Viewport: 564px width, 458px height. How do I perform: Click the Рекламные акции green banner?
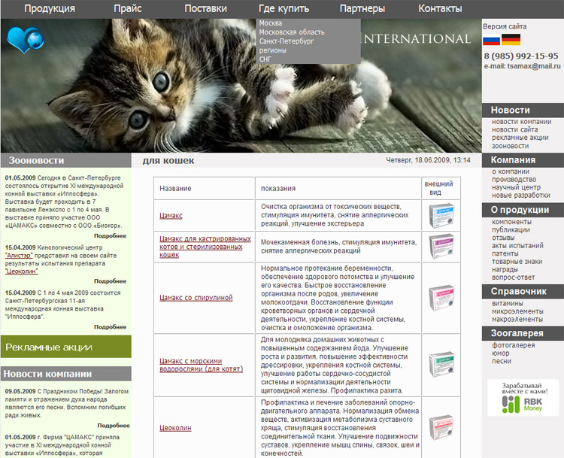coord(66,347)
